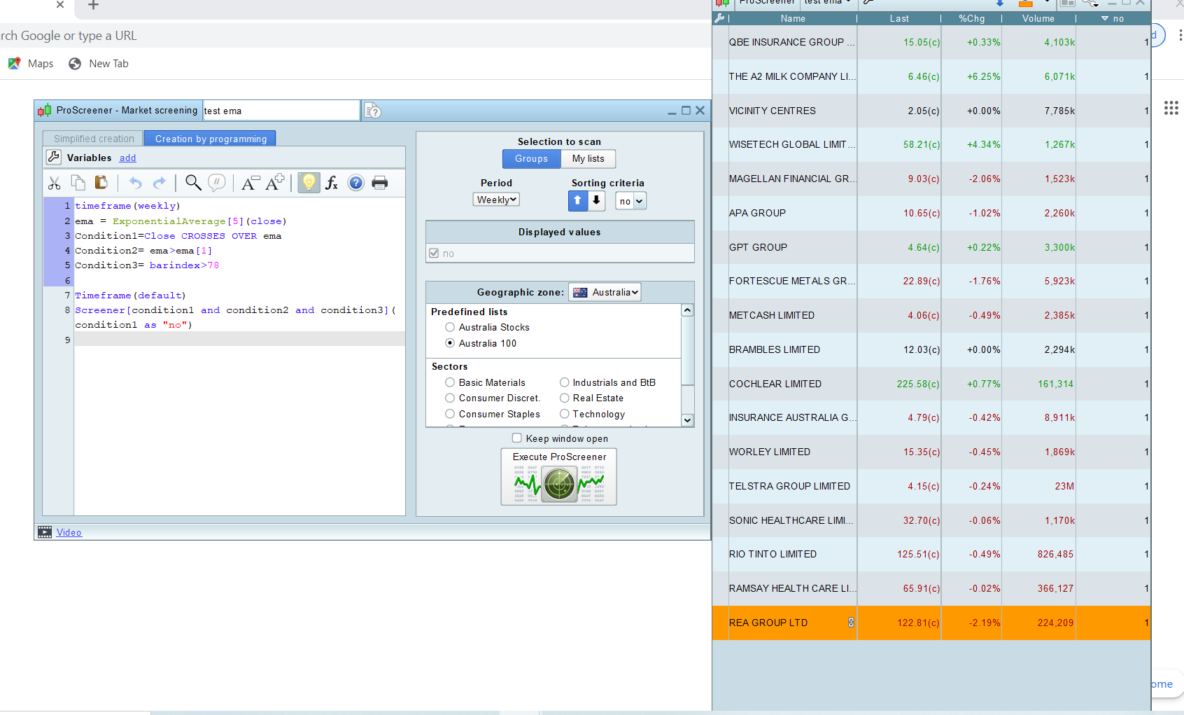
Task: Select the Basic Materials sector
Action: tap(450, 382)
